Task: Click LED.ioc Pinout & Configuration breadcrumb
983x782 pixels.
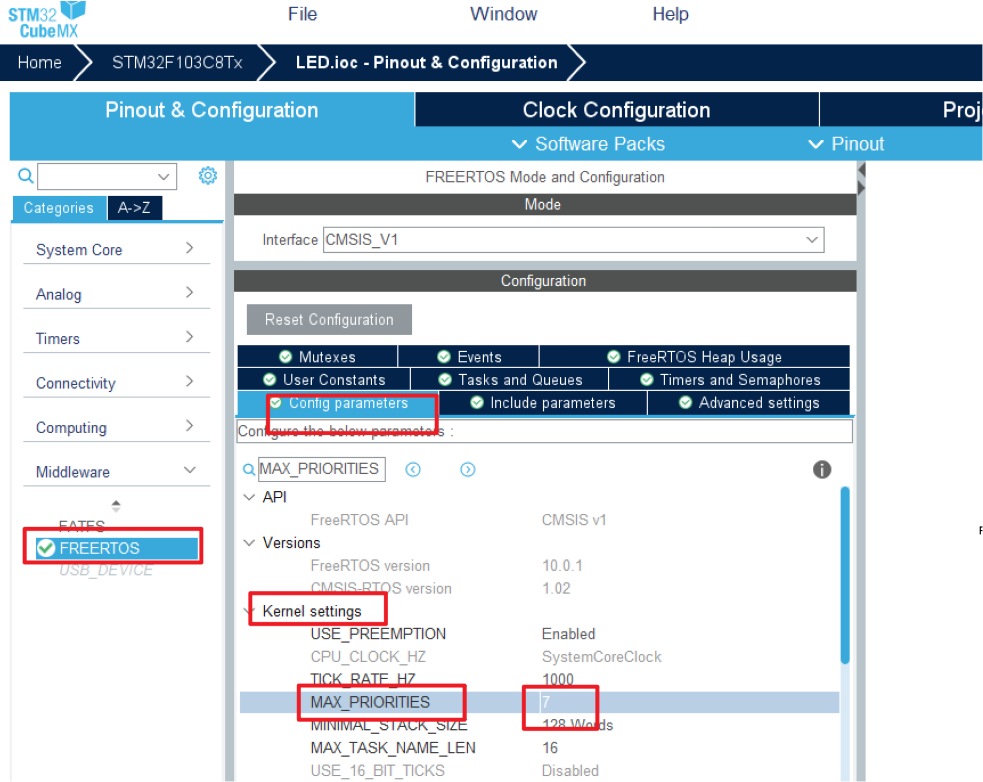Action: point(426,62)
